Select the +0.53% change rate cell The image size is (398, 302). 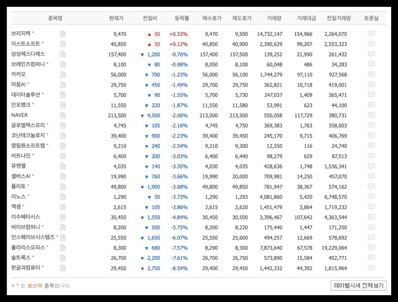pos(179,34)
